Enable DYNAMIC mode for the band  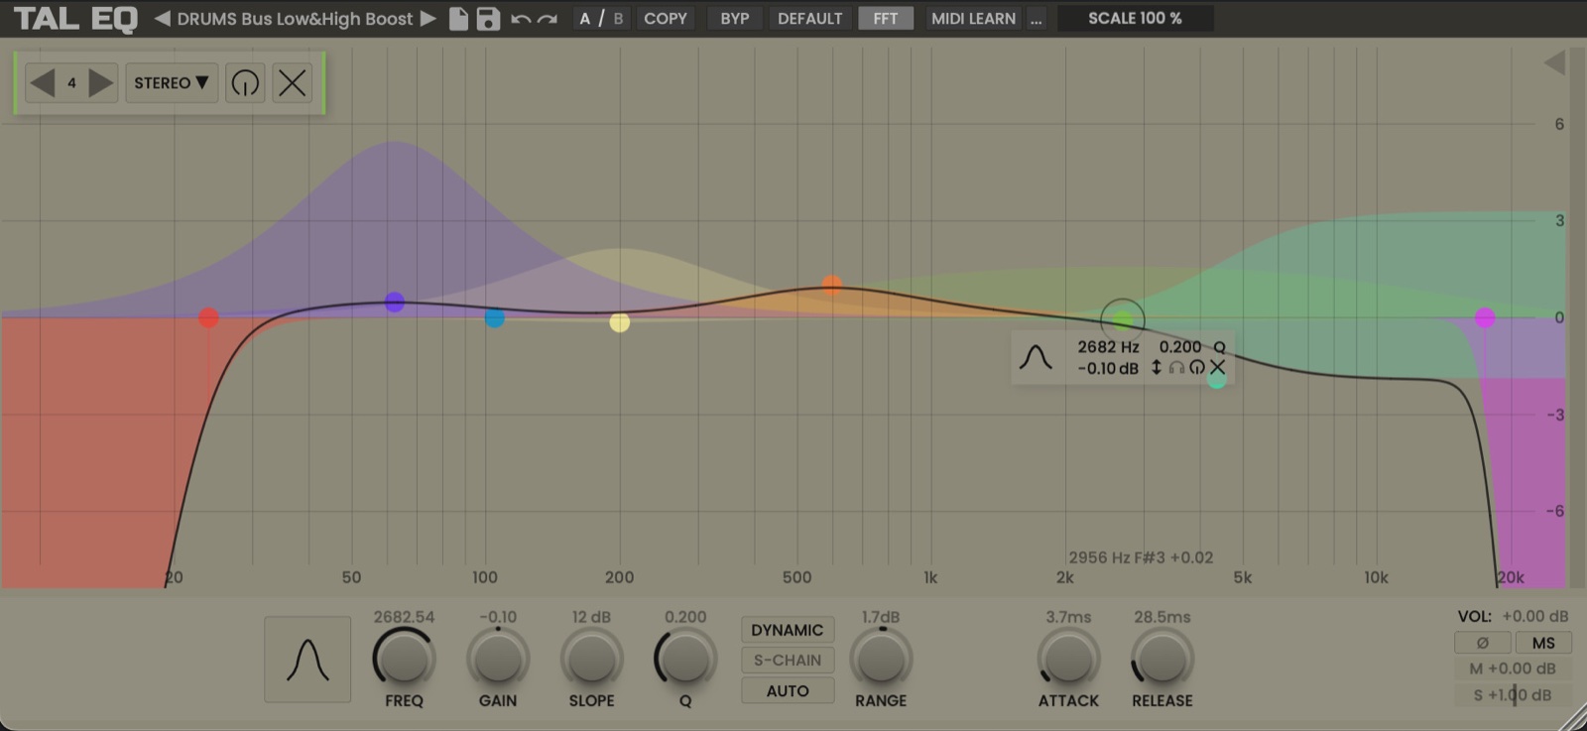coord(788,630)
